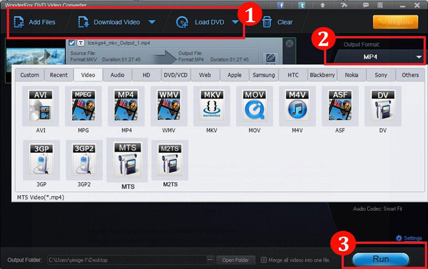Click the T subtitle icon on file row
Image resolution: width=428 pixels, height=269 pixels.
tap(81, 43)
